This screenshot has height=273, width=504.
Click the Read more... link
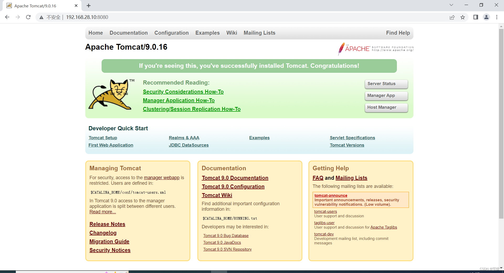coord(103,212)
